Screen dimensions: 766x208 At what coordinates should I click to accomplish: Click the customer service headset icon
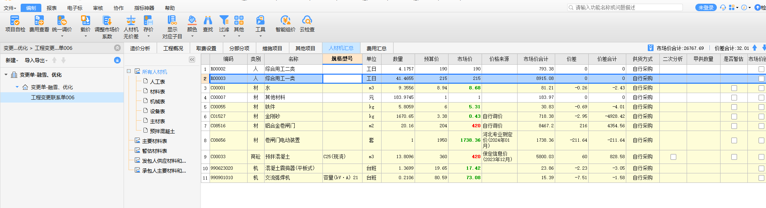click(723, 7)
